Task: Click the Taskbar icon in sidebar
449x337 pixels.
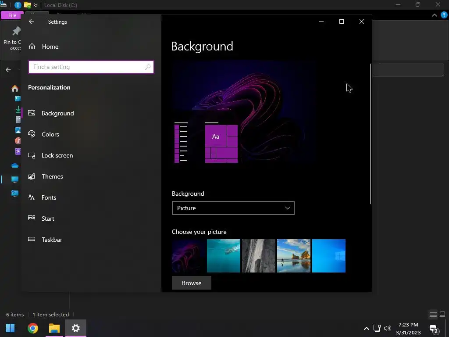Action: point(32,239)
